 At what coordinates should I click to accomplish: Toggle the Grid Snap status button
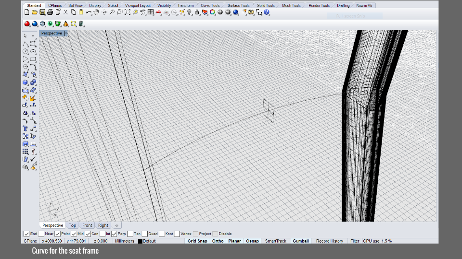tap(197, 241)
